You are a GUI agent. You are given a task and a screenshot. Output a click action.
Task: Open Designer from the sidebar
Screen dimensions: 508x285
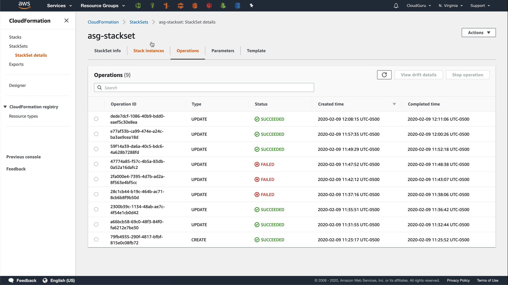pyautogui.click(x=17, y=85)
